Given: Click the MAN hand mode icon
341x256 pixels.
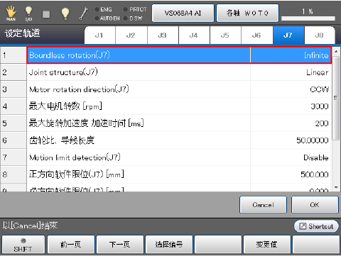Looking at the screenshot, I should pos(11,13).
